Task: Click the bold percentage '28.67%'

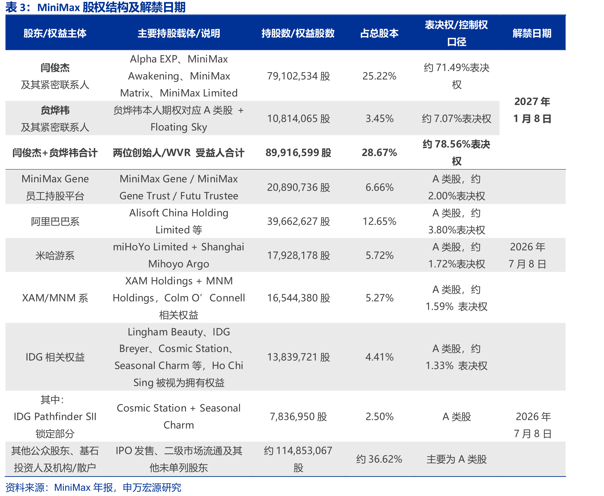Action: pos(379,153)
